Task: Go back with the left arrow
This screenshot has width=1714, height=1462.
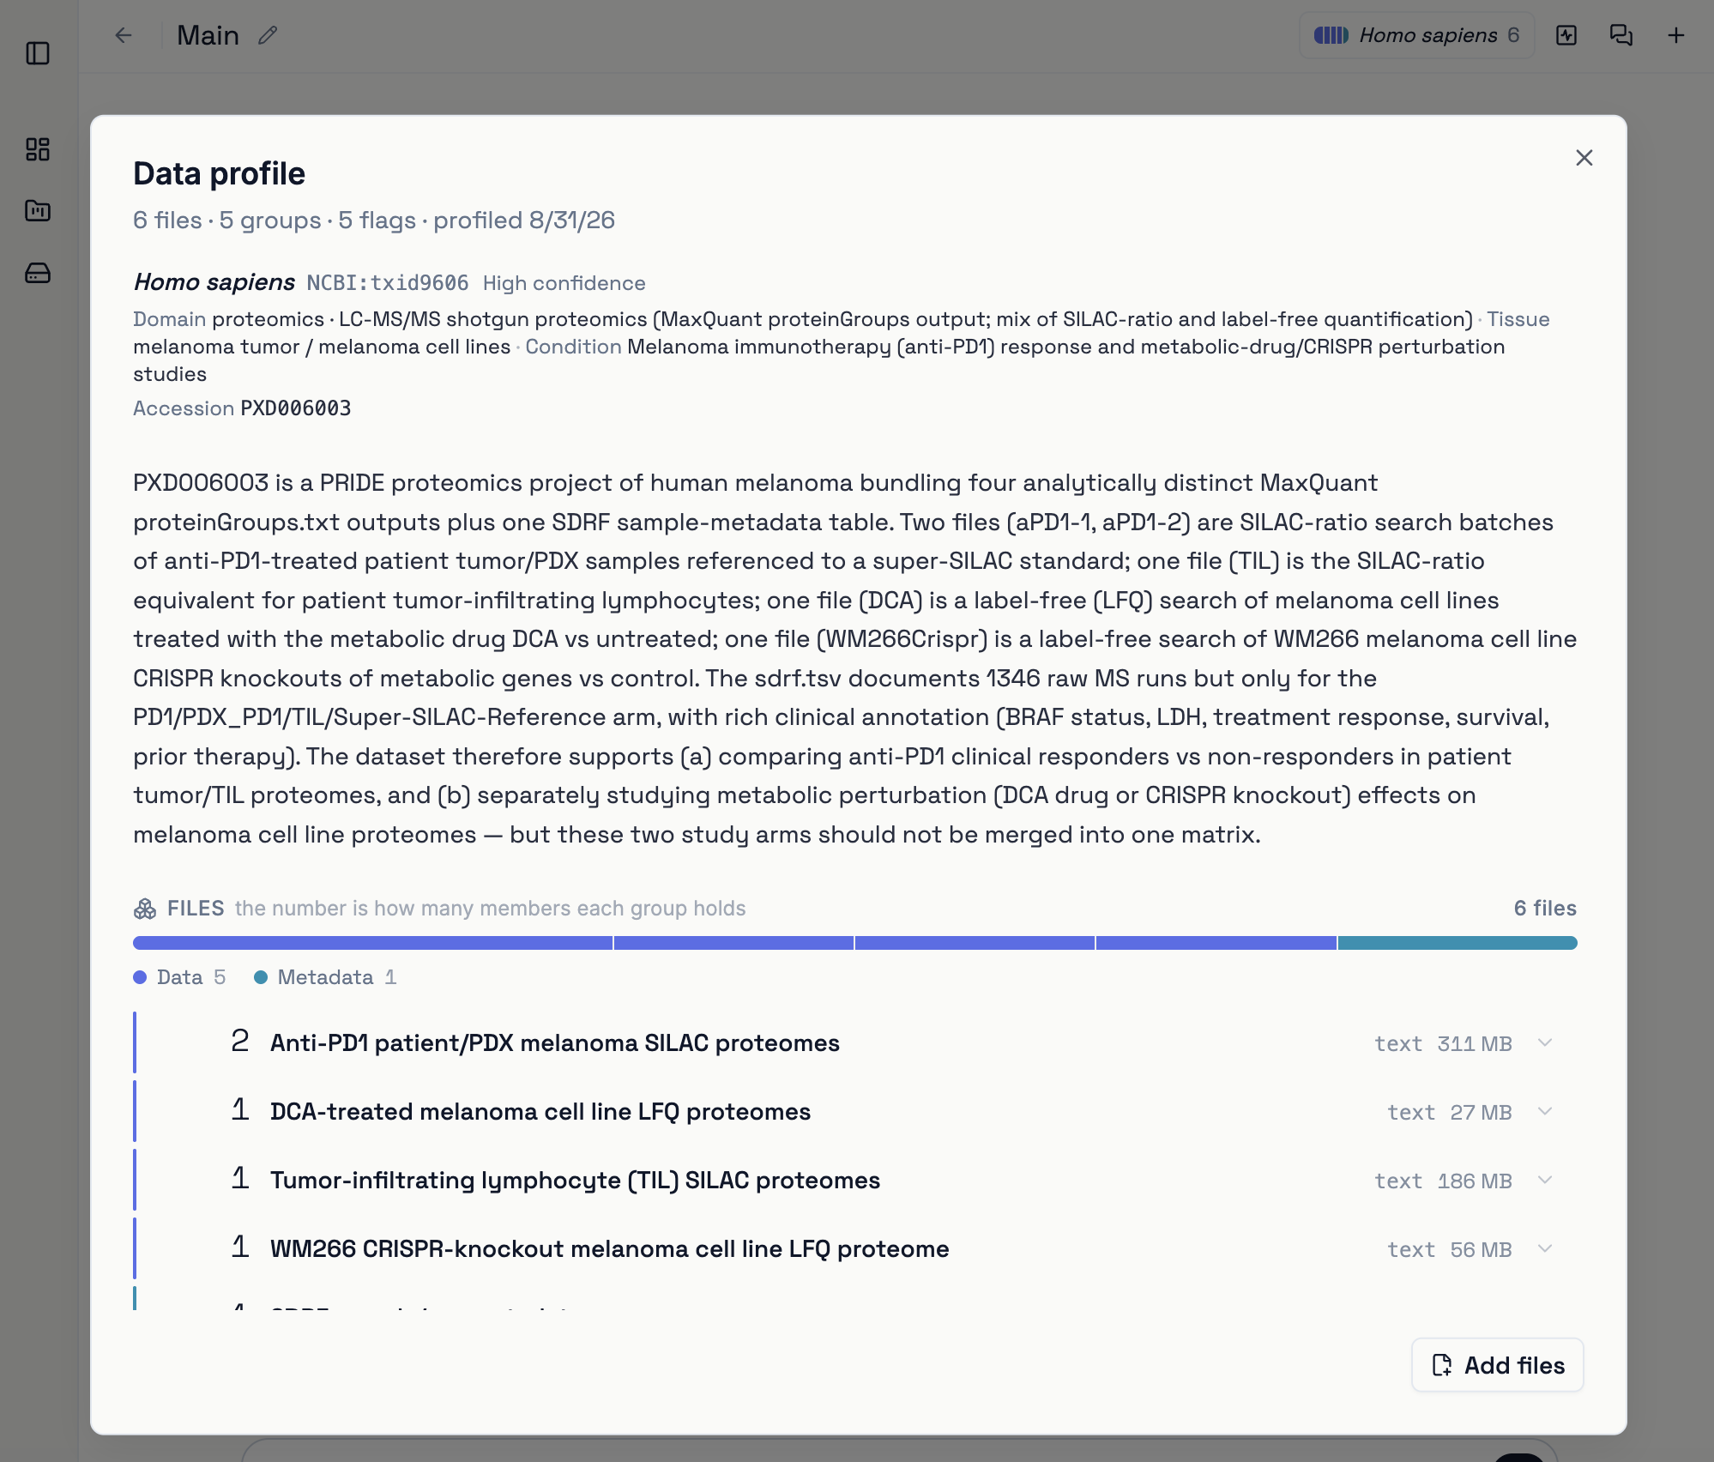Action: click(x=124, y=35)
